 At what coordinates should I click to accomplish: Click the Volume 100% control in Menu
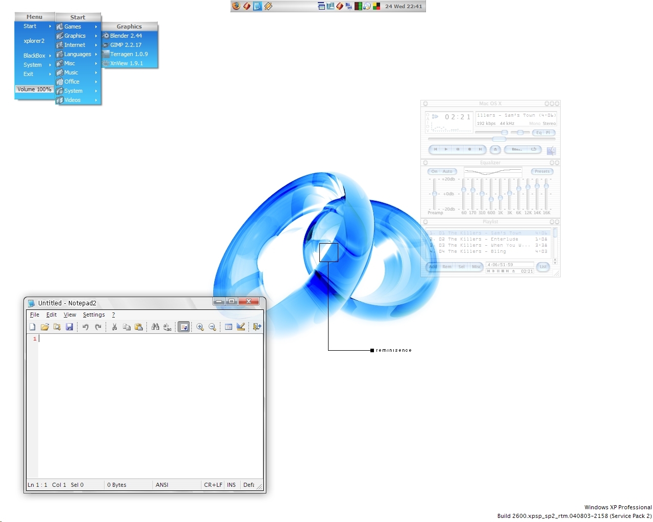click(x=34, y=89)
